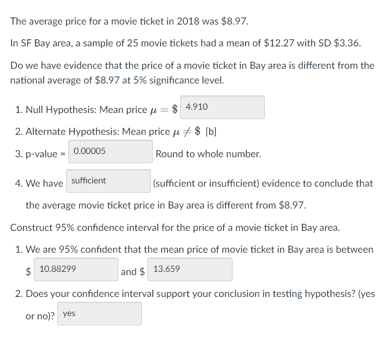Click the '5% significance level' sentence
This screenshot has height=339, width=392.
[192, 73]
